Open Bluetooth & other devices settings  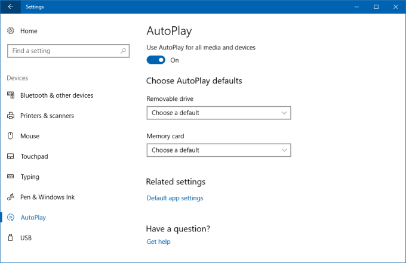coord(57,95)
